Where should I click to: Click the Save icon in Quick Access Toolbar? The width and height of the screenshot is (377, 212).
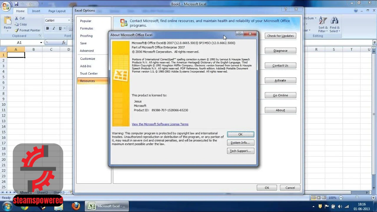click(16, 4)
